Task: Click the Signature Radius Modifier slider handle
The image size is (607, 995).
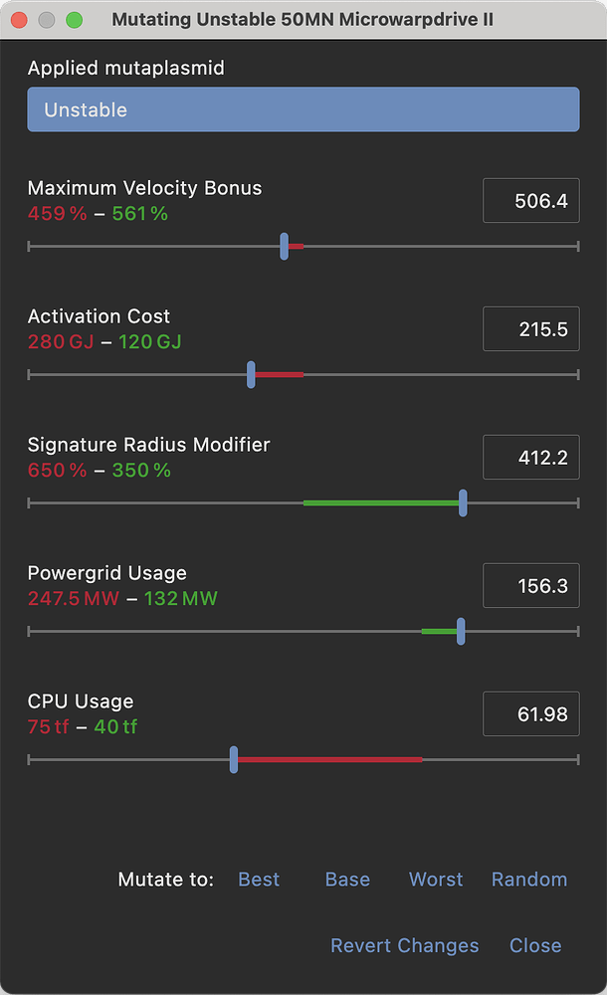Action: 463,503
